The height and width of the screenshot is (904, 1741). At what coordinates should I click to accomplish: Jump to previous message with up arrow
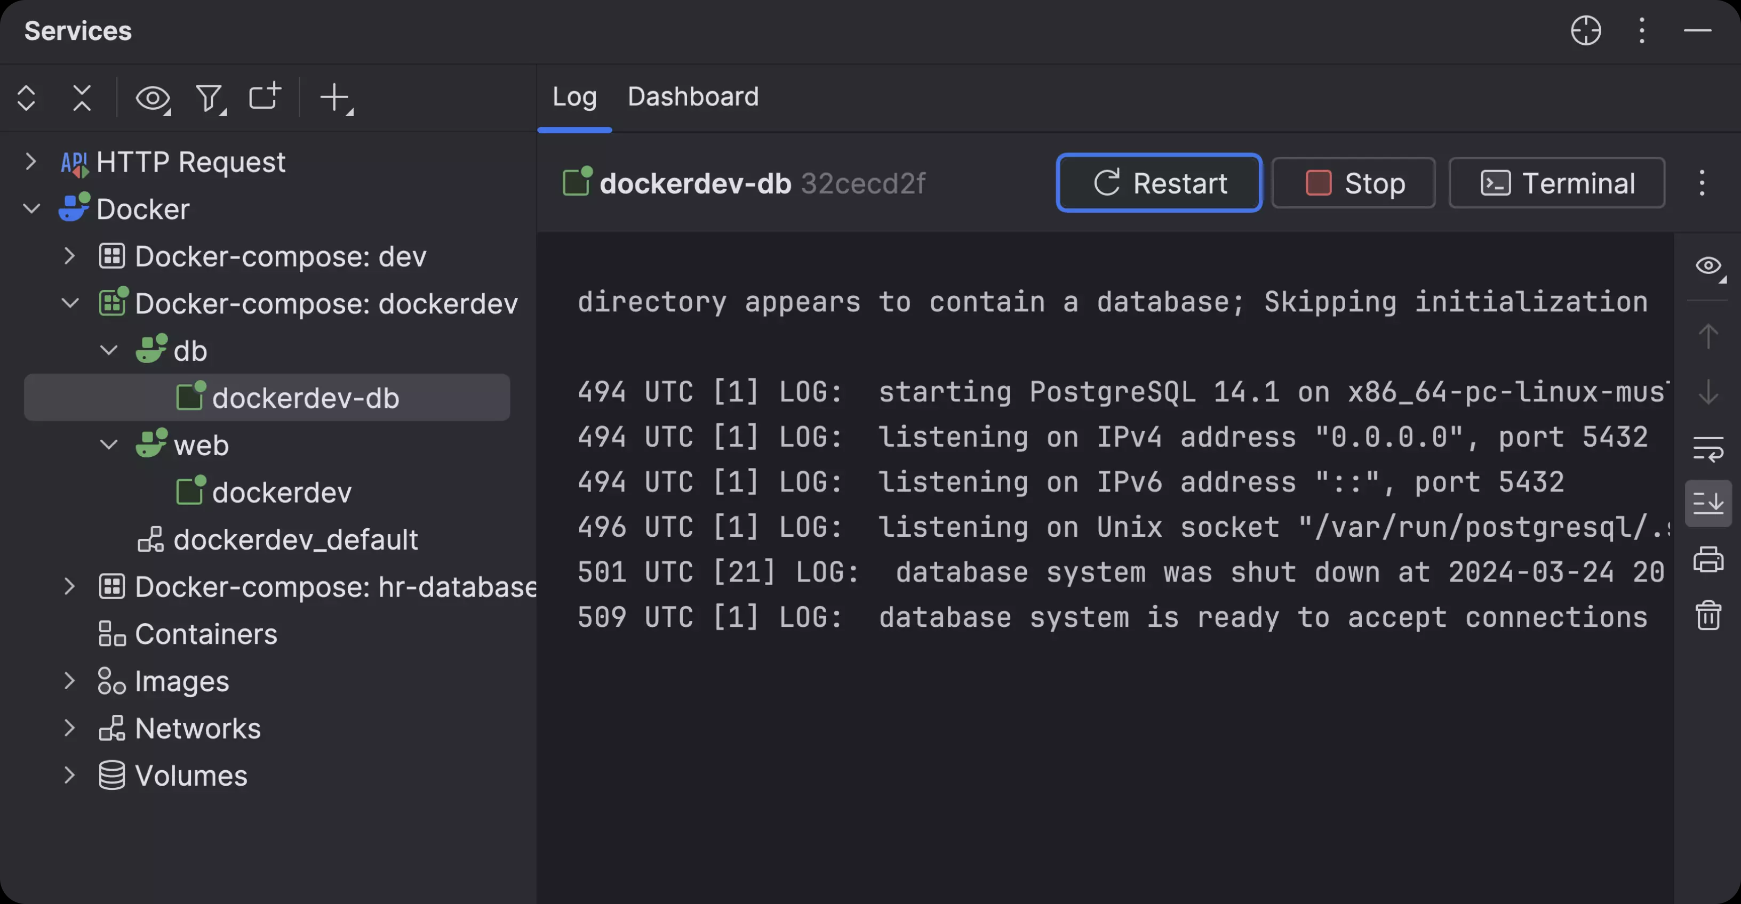1709,336
